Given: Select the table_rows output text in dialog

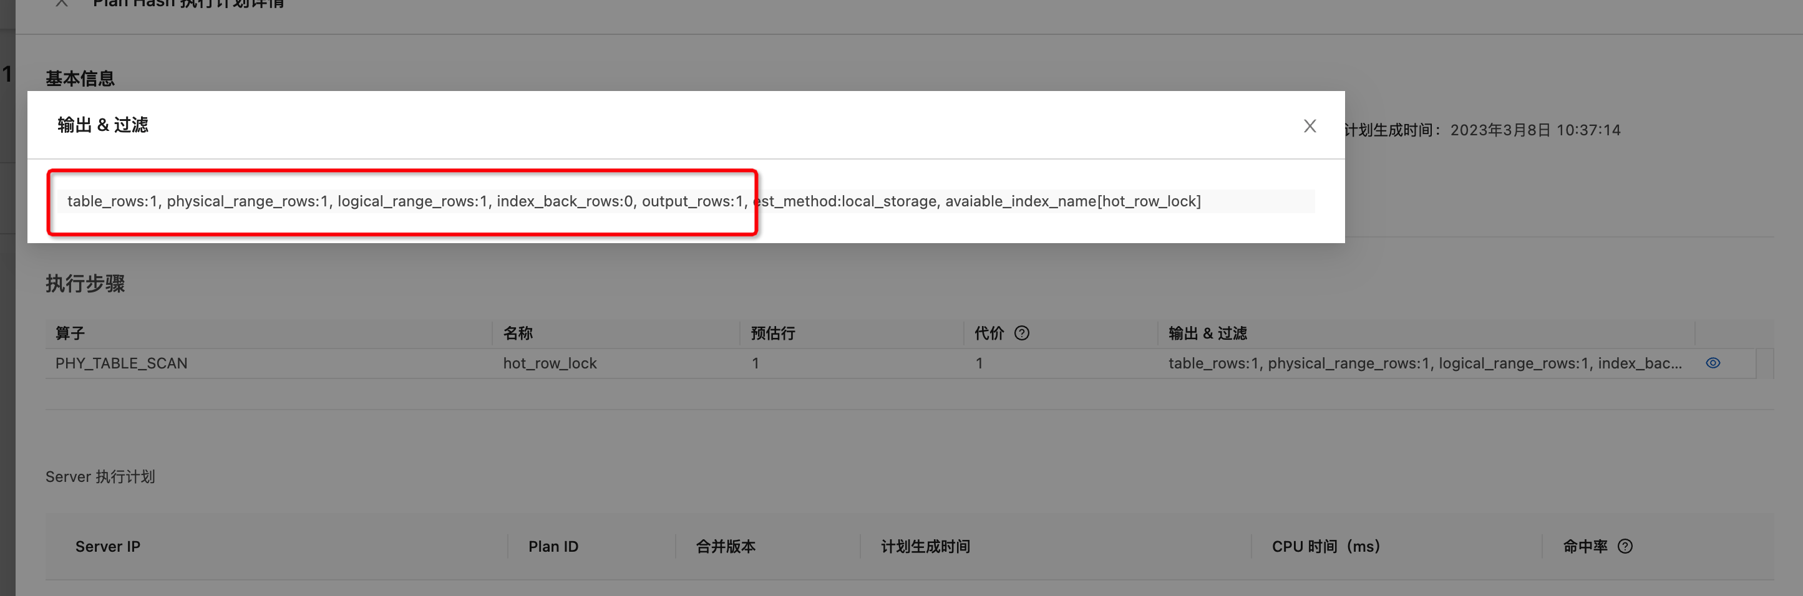Looking at the screenshot, I should (633, 201).
